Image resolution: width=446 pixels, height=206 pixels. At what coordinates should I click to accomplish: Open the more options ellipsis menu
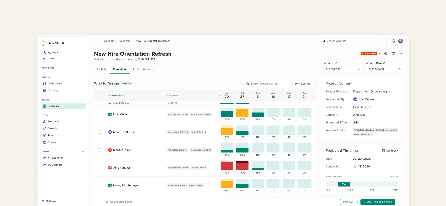coord(401,54)
